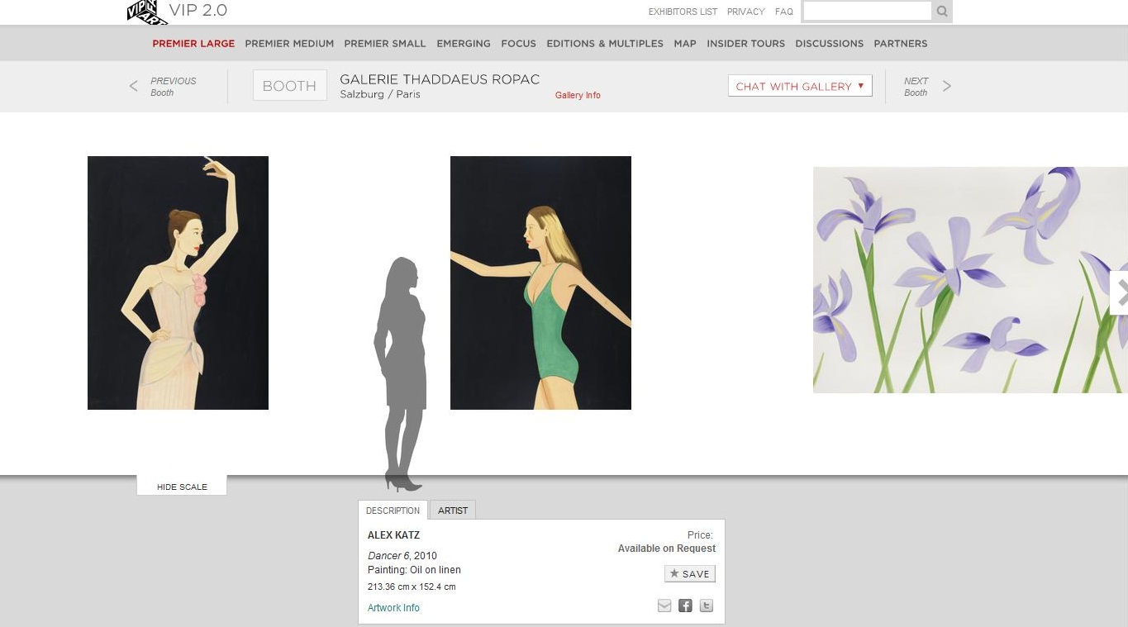This screenshot has height=627, width=1128.
Task: Open the Partners page
Action: [x=901, y=44]
